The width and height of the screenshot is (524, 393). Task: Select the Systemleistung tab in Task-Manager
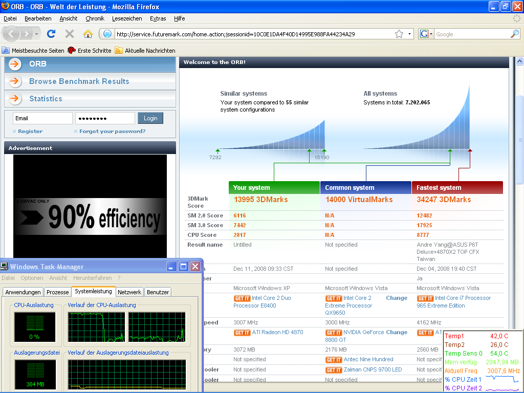(x=93, y=291)
